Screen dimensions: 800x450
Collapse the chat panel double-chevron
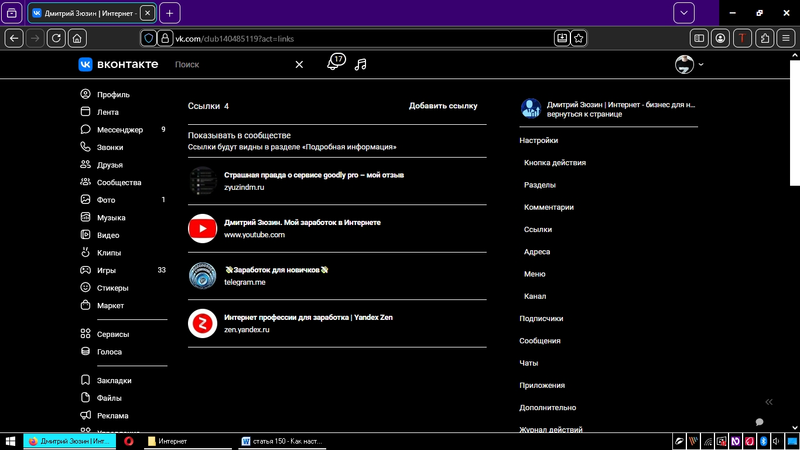pos(769,402)
